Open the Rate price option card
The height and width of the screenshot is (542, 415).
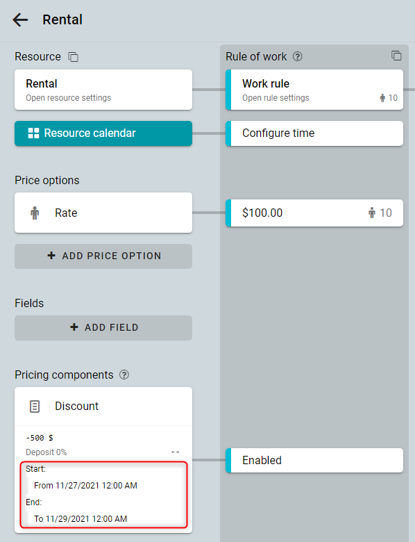point(103,213)
